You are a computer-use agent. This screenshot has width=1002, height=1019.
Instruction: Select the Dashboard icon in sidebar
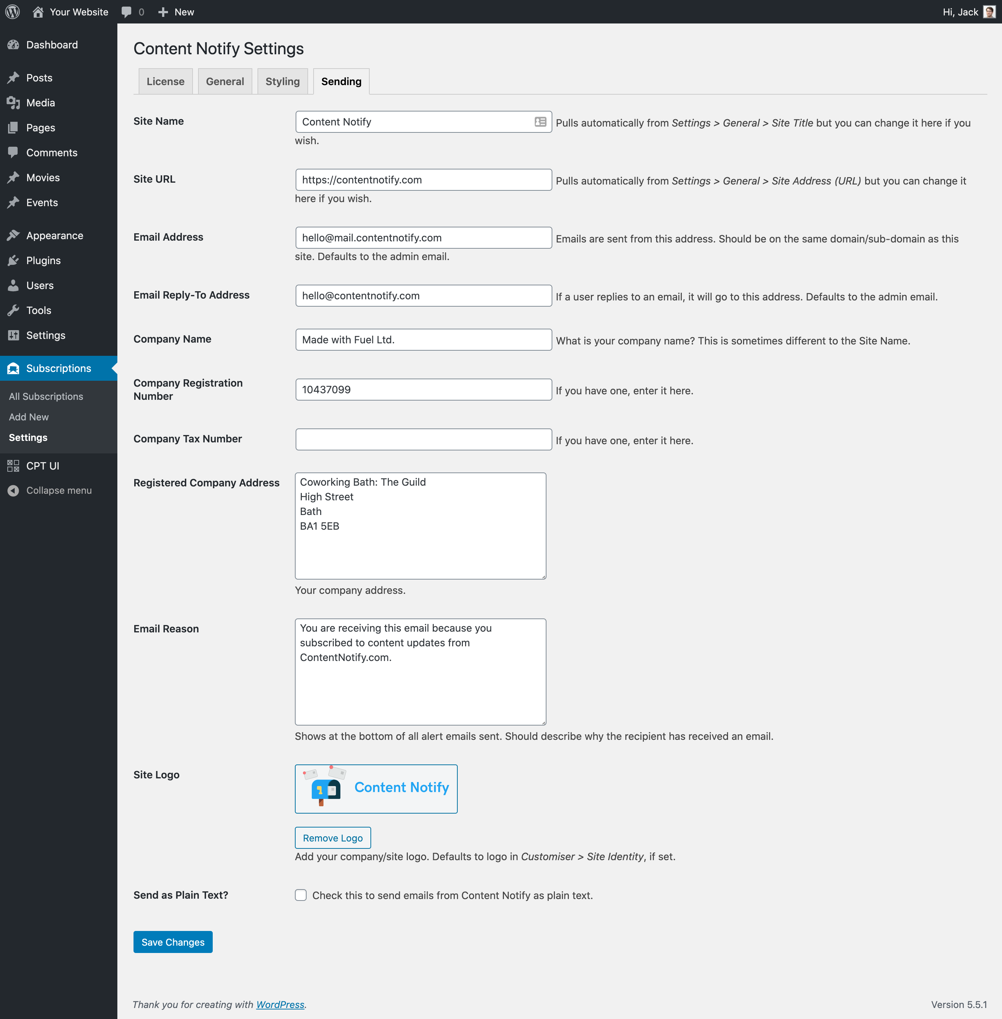[13, 45]
